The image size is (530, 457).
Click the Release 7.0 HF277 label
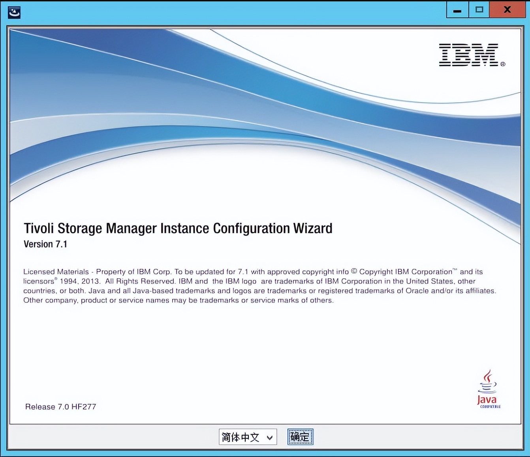[61, 407]
